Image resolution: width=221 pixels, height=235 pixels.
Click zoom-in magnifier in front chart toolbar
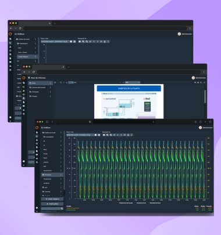click(108, 135)
